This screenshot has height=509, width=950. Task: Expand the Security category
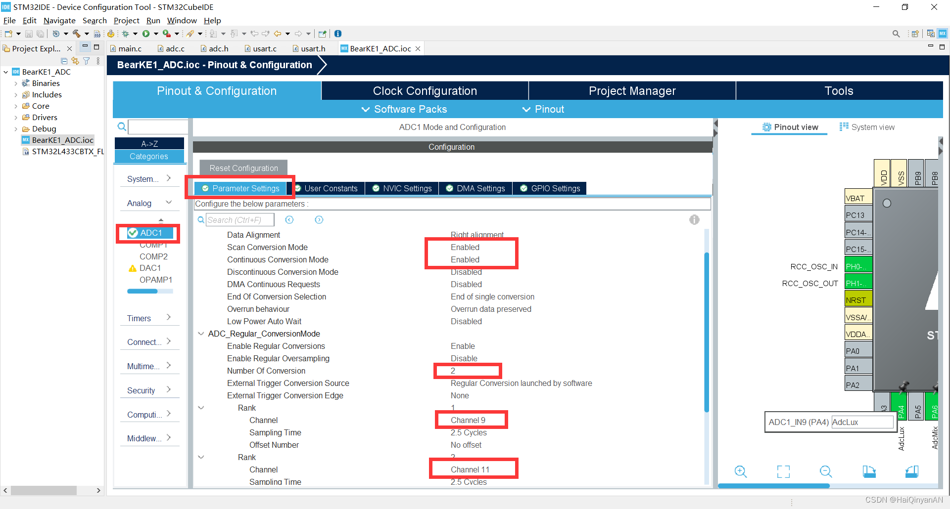169,390
